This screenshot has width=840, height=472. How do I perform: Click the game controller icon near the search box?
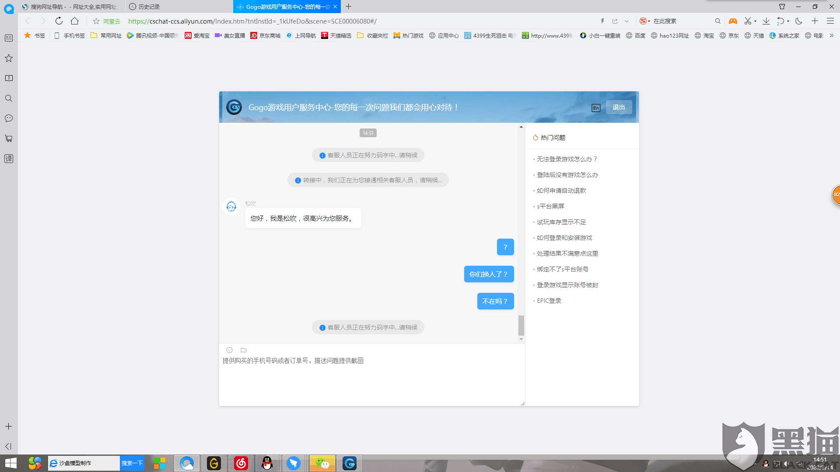[733, 21]
